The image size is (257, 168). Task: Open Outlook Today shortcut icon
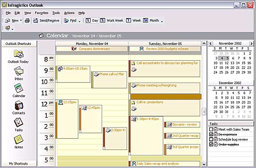[19, 54]
